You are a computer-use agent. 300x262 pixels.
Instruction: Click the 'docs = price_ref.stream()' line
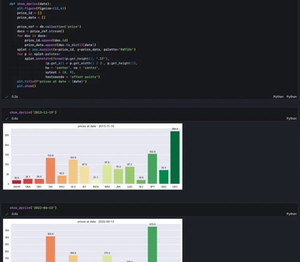coord(41,31)
